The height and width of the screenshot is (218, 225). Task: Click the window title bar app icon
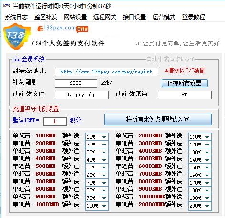click(7, 6)
